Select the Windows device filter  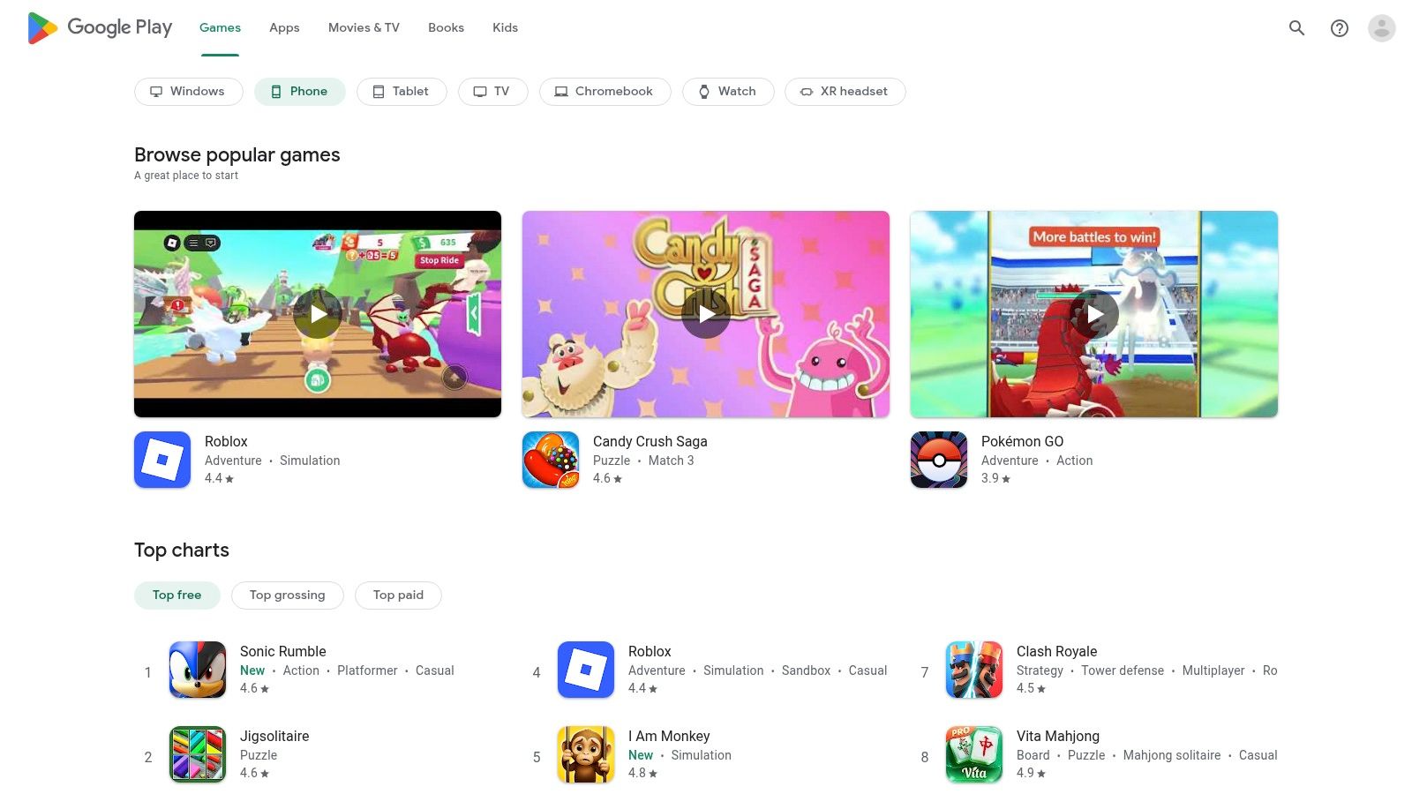(x=188, y=91)
